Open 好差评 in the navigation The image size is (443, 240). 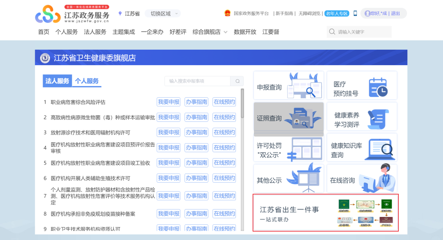(178, 32)
